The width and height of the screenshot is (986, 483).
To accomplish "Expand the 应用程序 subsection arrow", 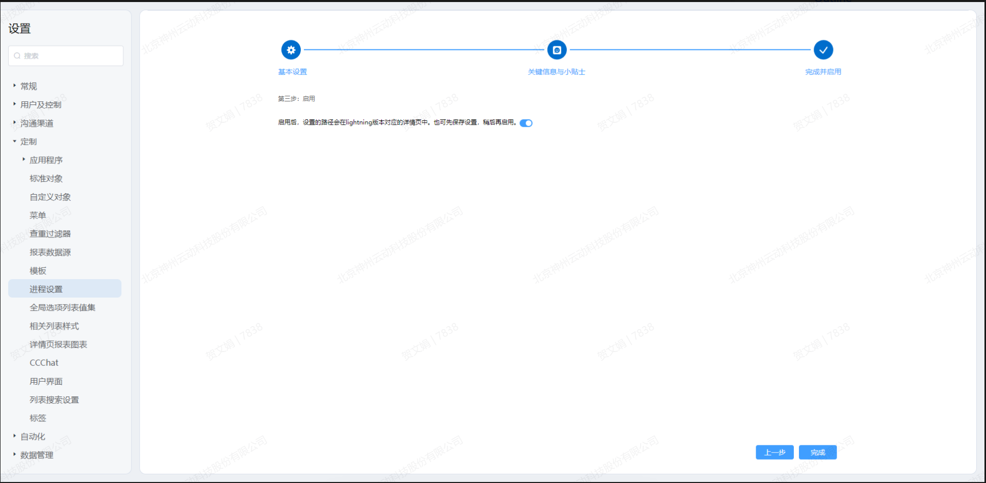I will (x=24, y=159).
